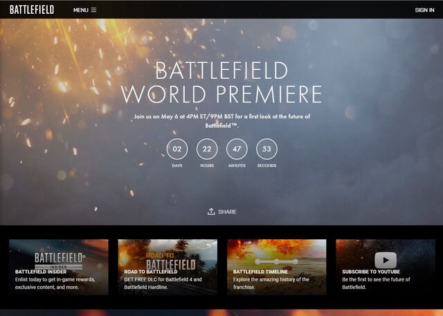
Task: Click the YouTube play icon
Action: pos(386,260)
